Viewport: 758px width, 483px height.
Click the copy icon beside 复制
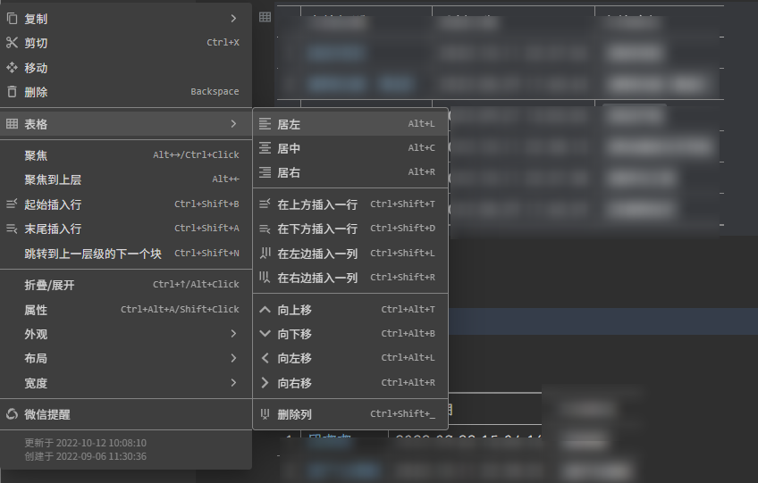tap(13, 19)
